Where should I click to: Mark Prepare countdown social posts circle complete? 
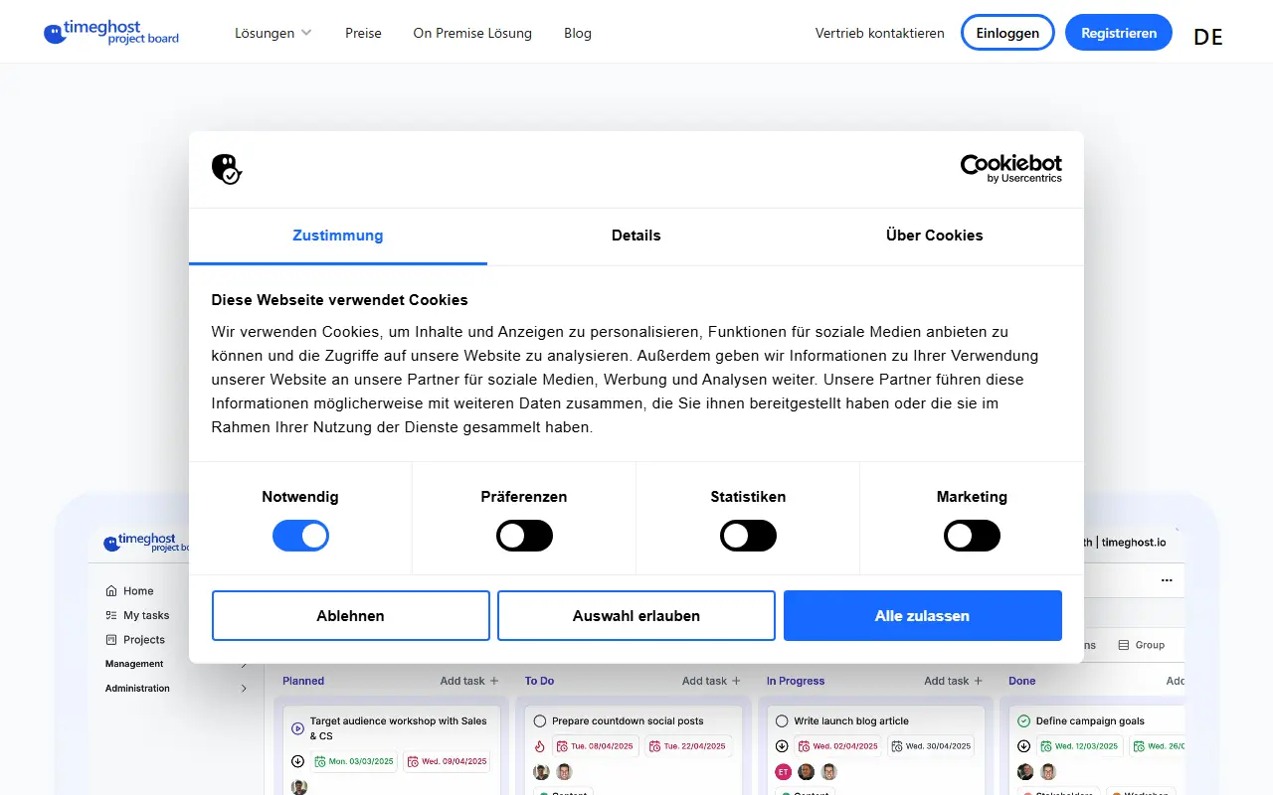tap(540, 721)
